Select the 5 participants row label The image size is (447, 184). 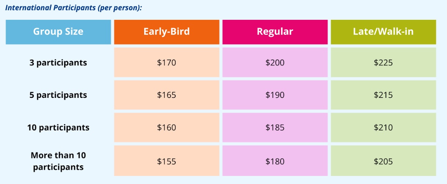click(58, 95)
